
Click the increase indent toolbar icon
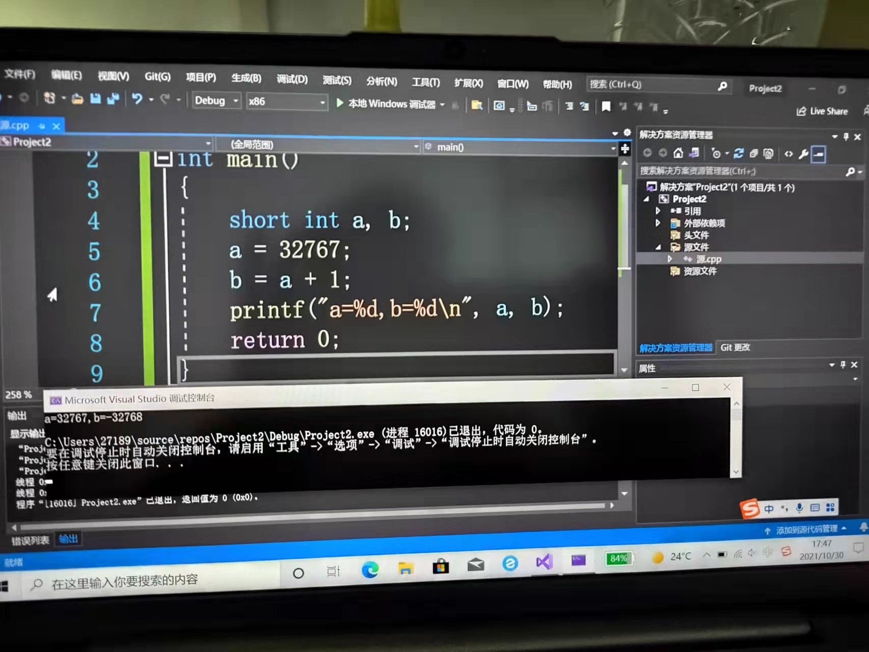tap(569, 106)
